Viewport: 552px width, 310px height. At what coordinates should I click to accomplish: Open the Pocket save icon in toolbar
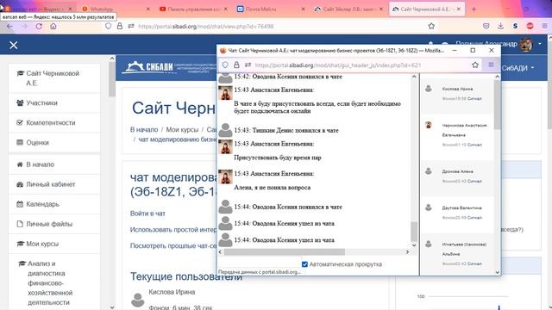click(x=486, y=26)
